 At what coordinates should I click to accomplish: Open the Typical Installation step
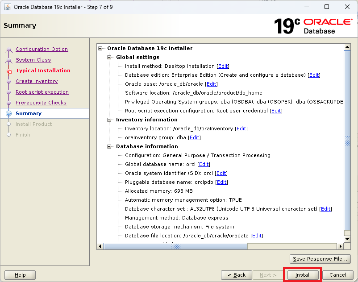click(43, 70)
